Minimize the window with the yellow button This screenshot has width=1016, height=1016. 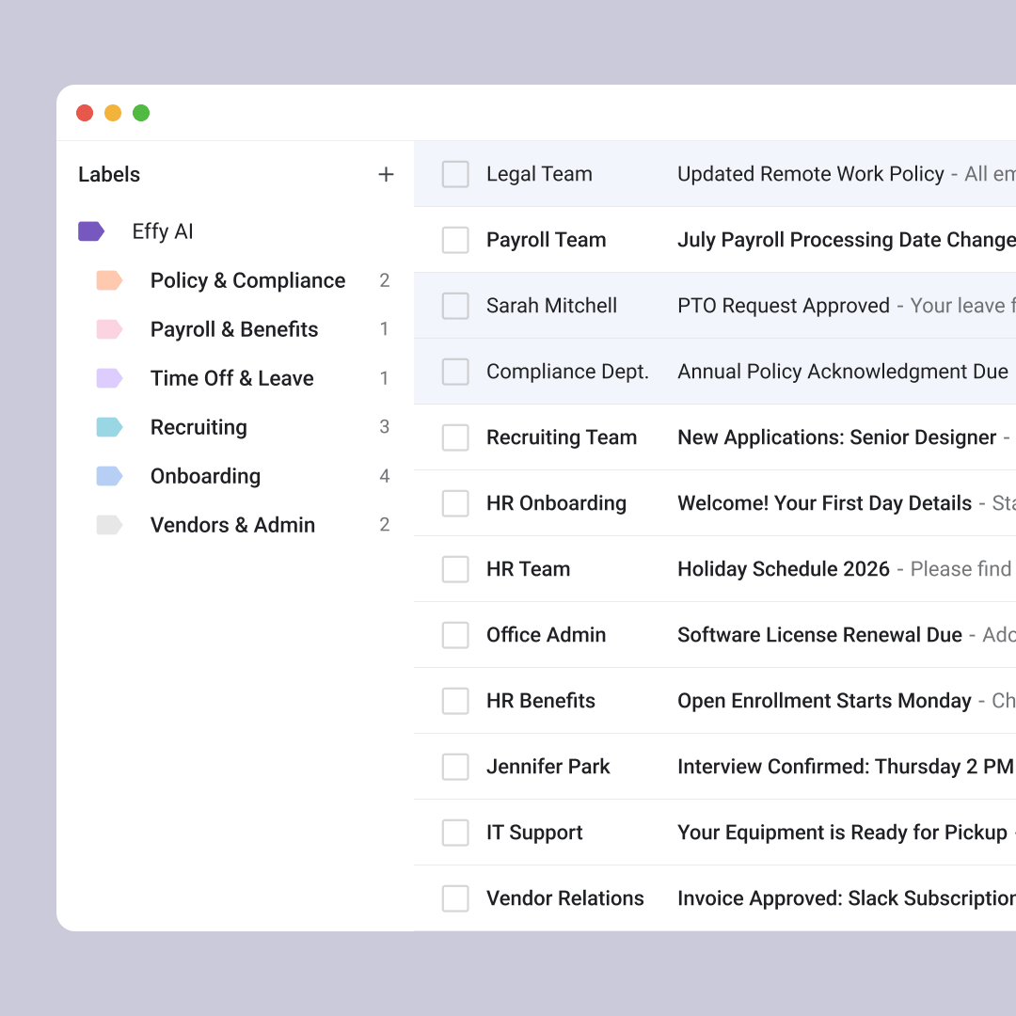[113, 113]
